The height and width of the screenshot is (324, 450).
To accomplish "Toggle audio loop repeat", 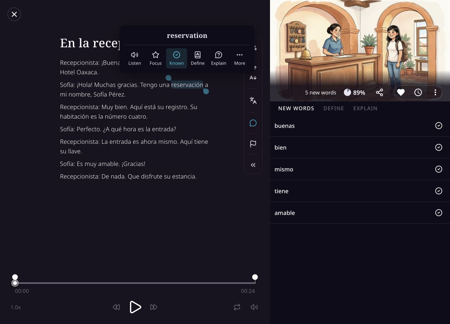I will (237, 307).
